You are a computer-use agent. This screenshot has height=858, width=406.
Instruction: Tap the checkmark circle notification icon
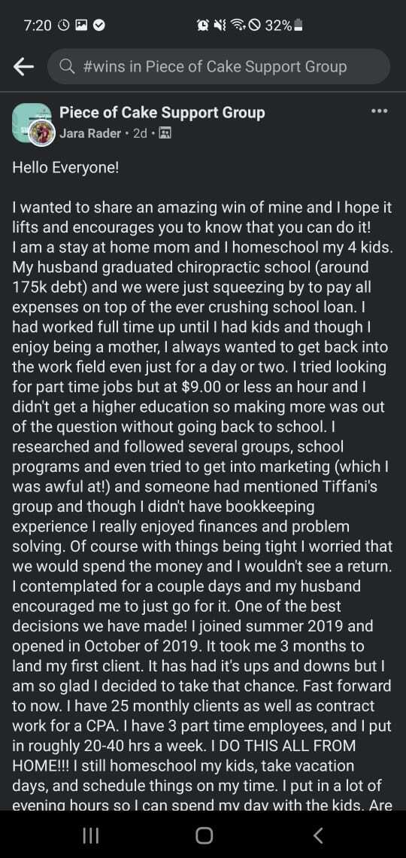click(99, 25)
